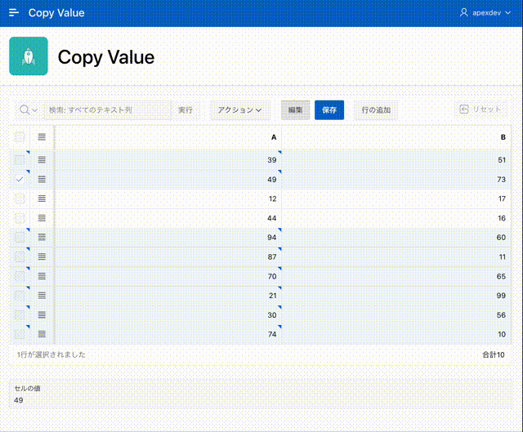
Task: Select cell with value 56 in column B
Action: 396,314
